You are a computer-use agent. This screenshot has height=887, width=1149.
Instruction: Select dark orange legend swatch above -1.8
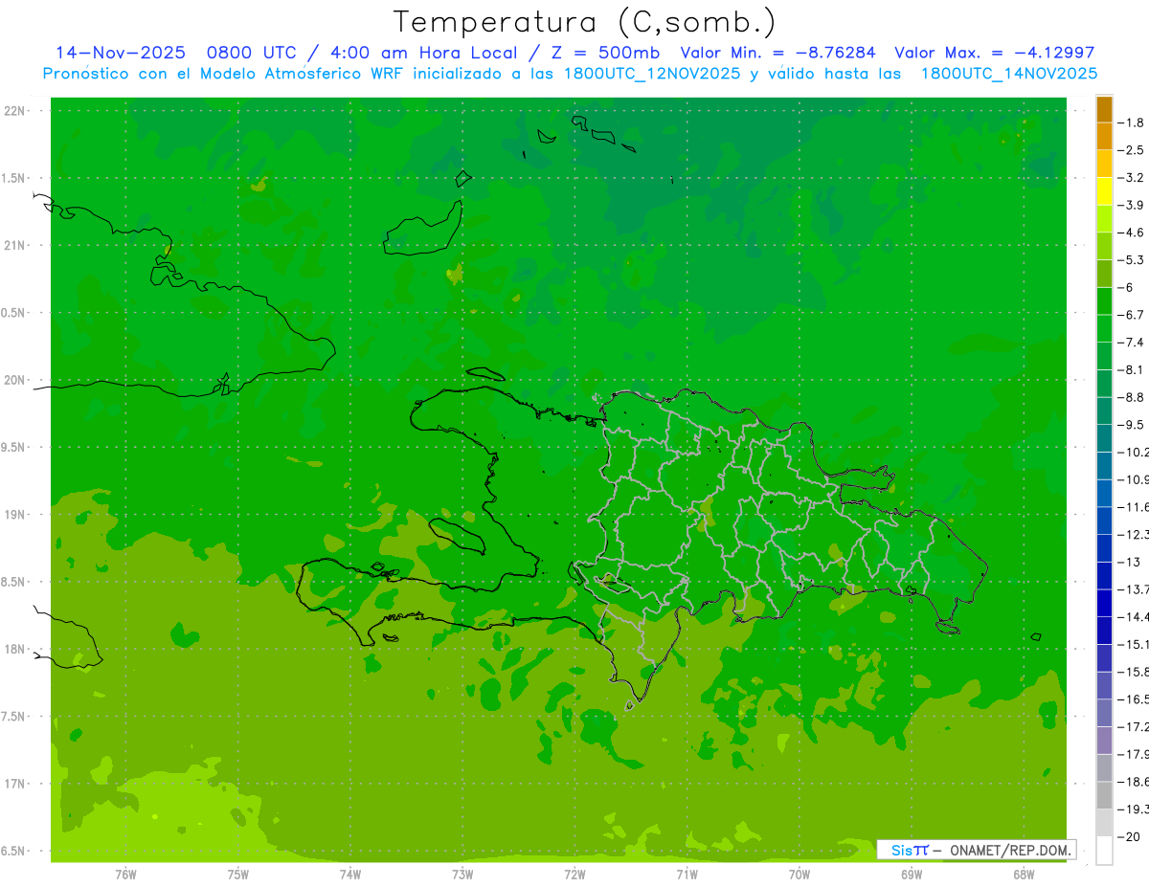(1104, 109)
